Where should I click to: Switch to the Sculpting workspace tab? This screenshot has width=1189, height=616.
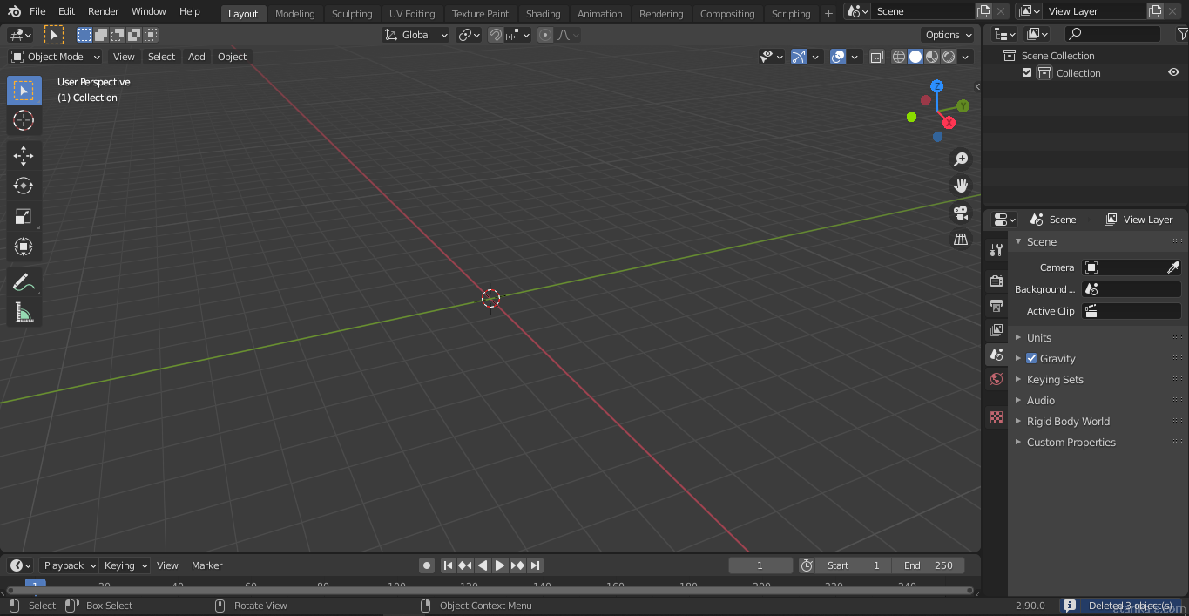[x=352, y=14]
